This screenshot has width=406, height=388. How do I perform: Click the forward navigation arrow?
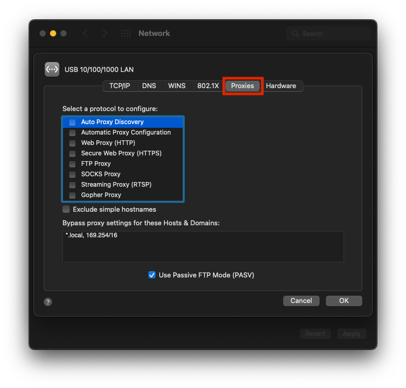(105, 33)
